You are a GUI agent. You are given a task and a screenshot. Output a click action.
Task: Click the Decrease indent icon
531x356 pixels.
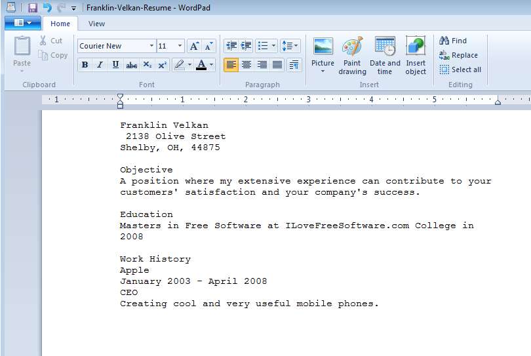click(231, 46)
